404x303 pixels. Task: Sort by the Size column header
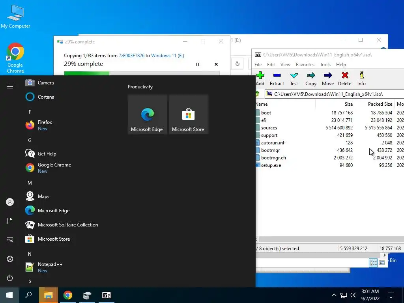point(335,104)
